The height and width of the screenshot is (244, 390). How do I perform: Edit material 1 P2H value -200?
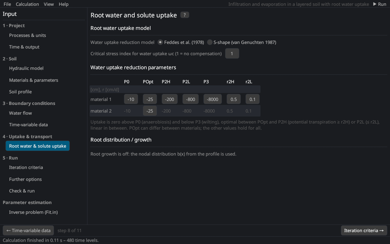(x=170, y=99)
